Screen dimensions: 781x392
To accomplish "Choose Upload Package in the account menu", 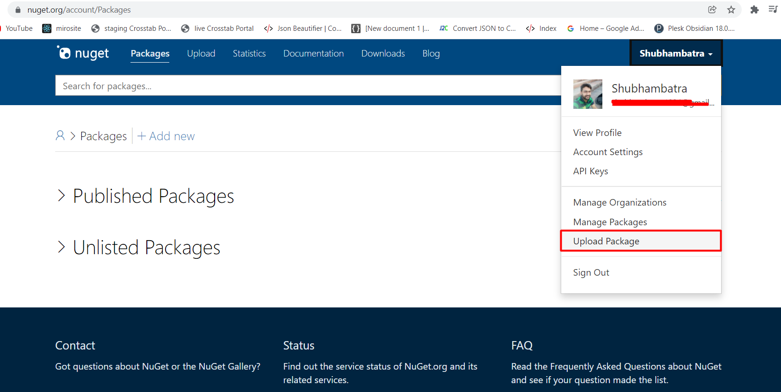I will (641, 241).
